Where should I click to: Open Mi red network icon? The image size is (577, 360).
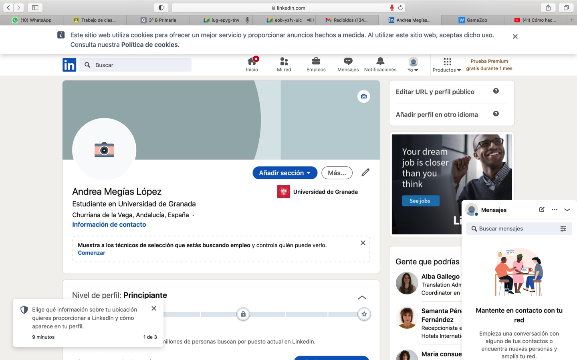(284, 61)
